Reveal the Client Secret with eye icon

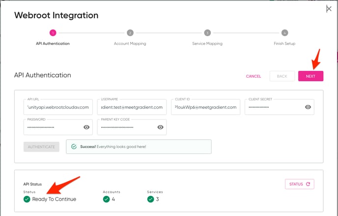click(x=308, y=107)
